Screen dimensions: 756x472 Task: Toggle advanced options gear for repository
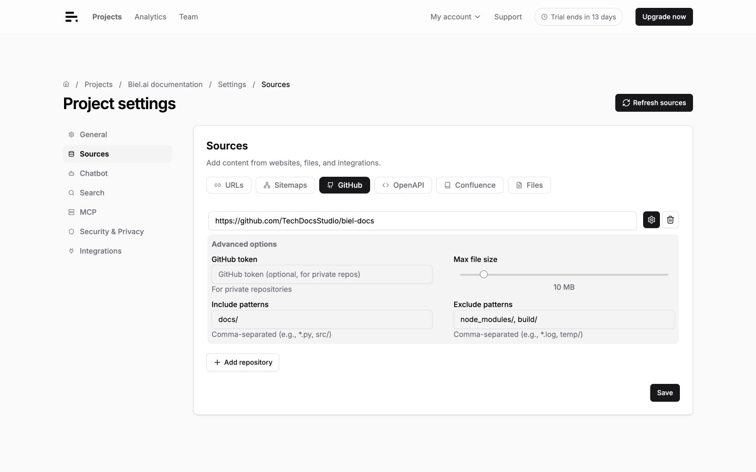(652, 220)
